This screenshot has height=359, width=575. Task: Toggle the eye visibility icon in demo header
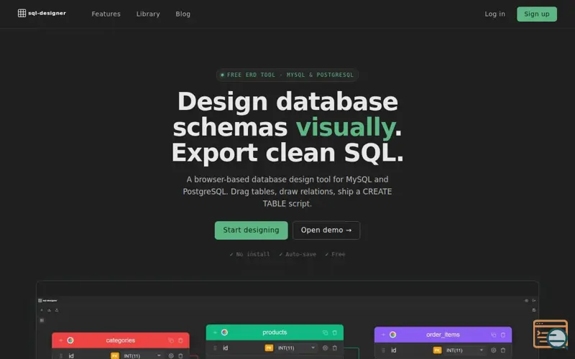(526, 300)
